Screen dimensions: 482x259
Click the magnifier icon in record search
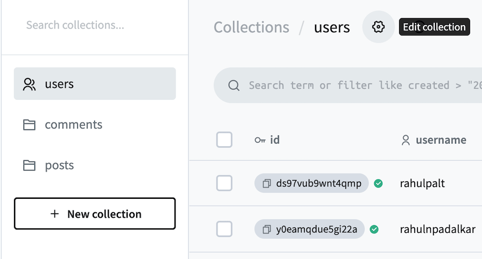pyautogui.click(x=234, y=85)
